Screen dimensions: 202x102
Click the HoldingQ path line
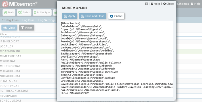87,51
